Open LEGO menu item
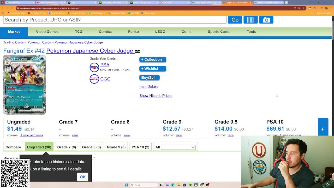The height and width of the screenshot is (188, 334). [x=160, y=32]
